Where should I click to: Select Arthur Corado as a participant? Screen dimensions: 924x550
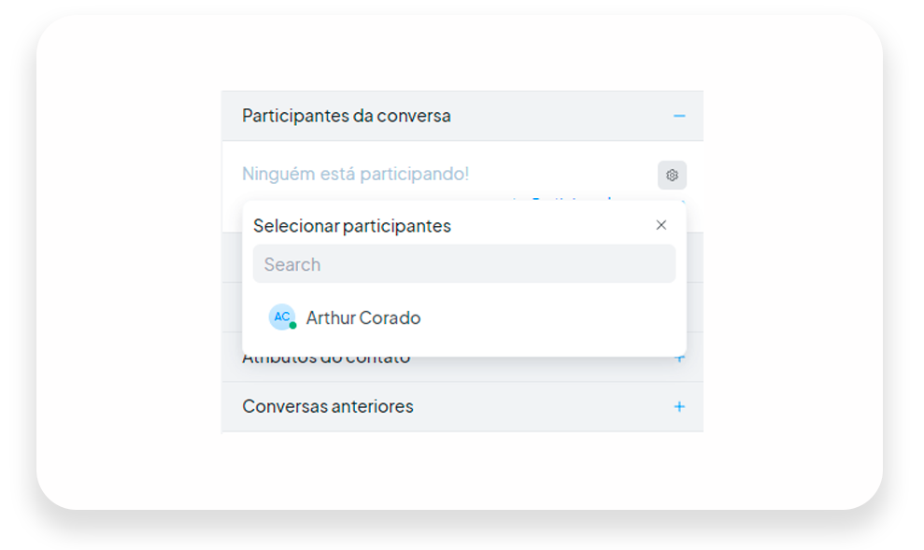pos(363,318)
